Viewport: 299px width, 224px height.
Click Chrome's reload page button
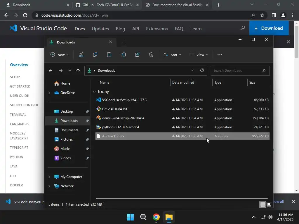[25, 15]
